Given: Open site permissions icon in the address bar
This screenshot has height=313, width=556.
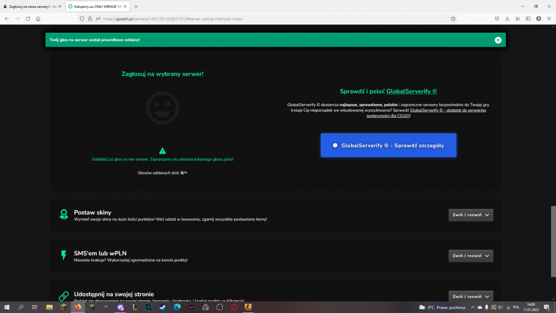Looking at the screenshot, I should (98, 19).
